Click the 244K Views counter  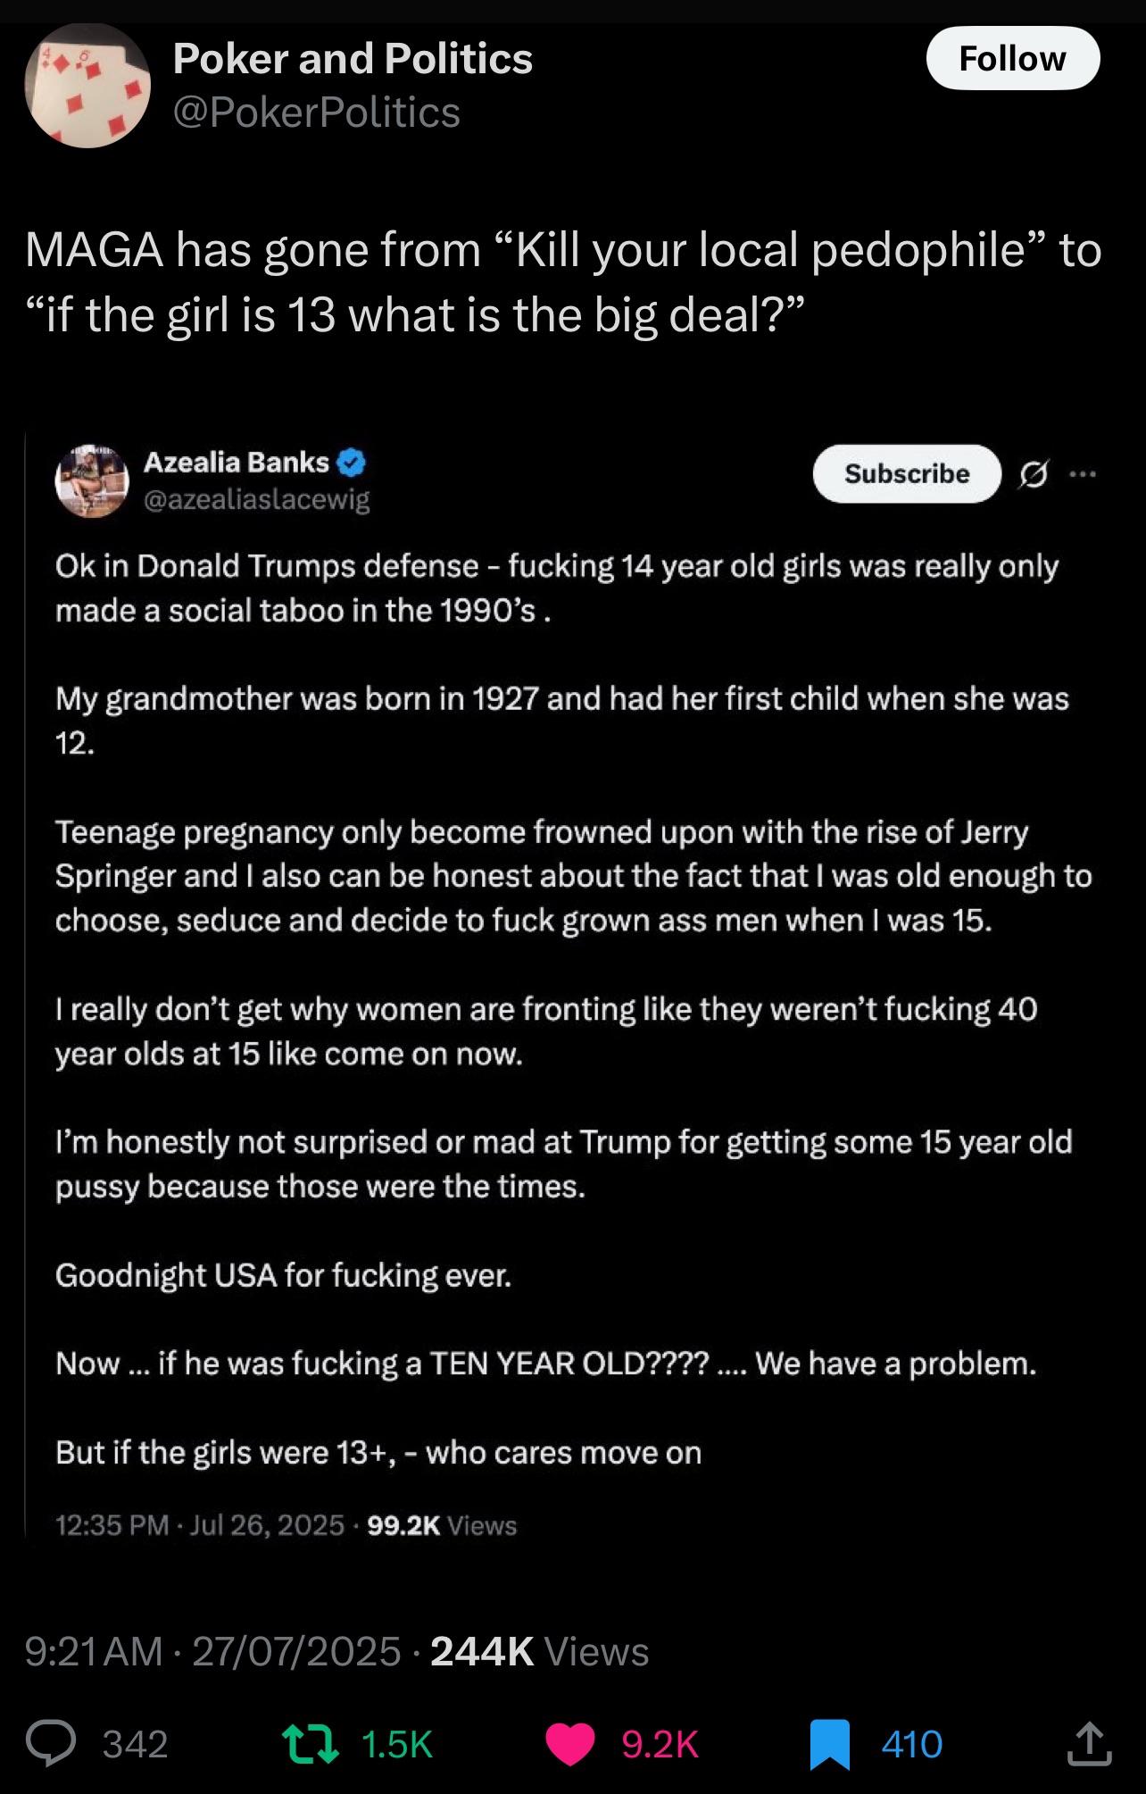click(539, 1651)
